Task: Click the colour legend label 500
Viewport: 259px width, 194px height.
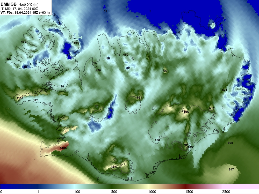Action: [114, 192]
